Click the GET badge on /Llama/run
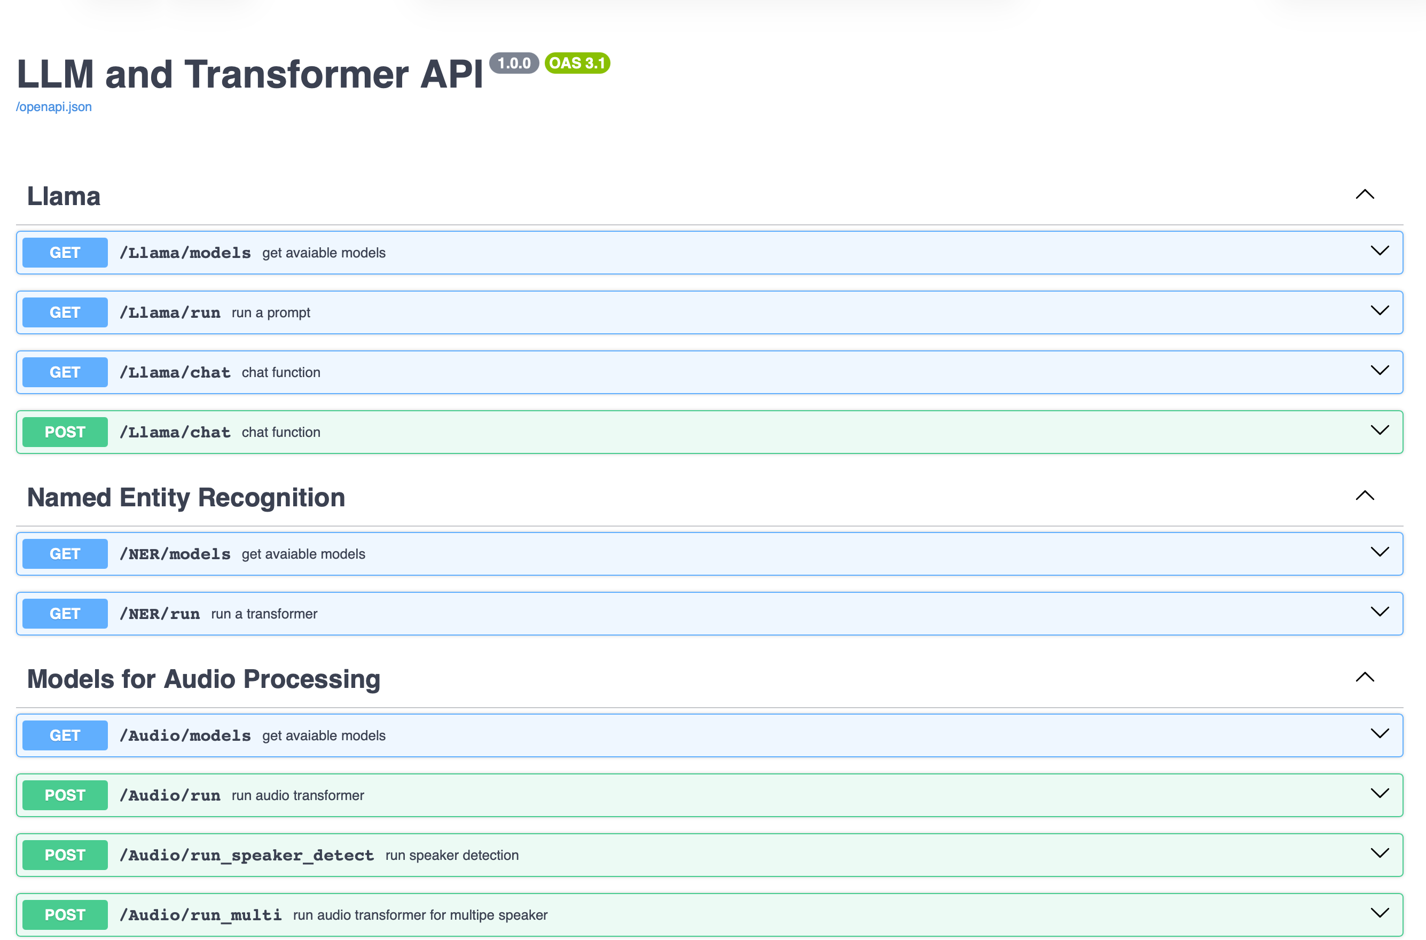Viewport: 1426px width, 940px height. click(x=64, y=312)
